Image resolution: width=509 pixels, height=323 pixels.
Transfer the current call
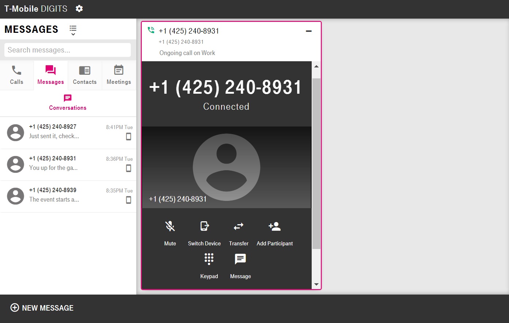239,227
